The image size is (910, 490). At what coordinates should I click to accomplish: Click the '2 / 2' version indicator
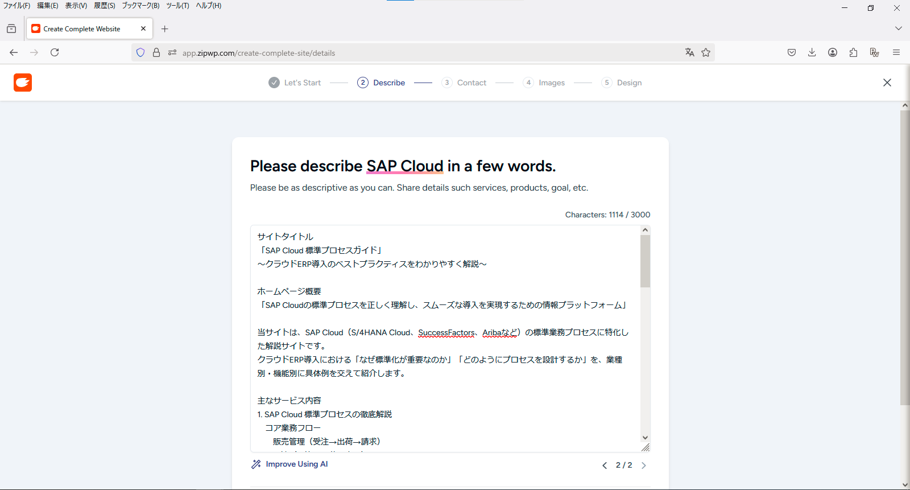tap(624, 466)
